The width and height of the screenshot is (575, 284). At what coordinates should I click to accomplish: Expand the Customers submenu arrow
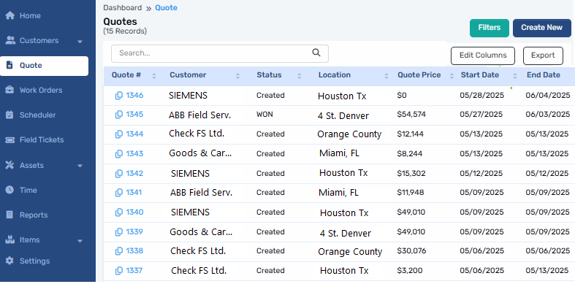(80, 42)
